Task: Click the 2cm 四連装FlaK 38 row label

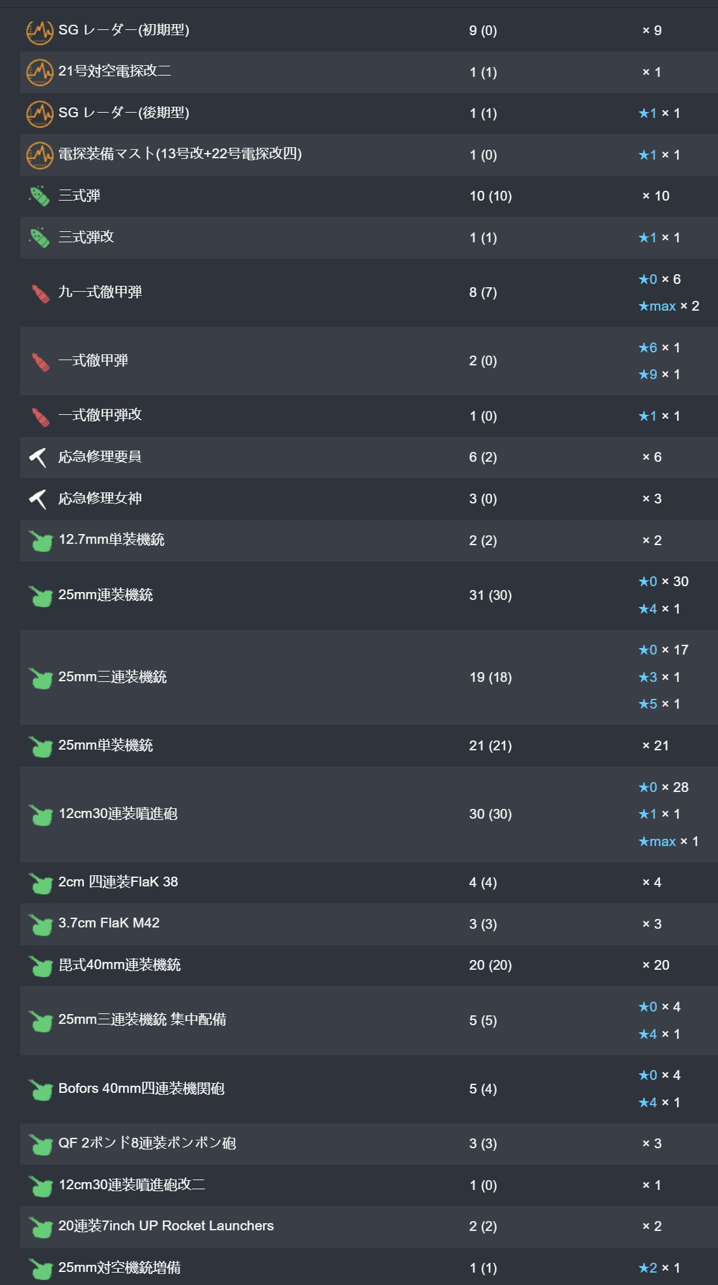Action: 118,882
